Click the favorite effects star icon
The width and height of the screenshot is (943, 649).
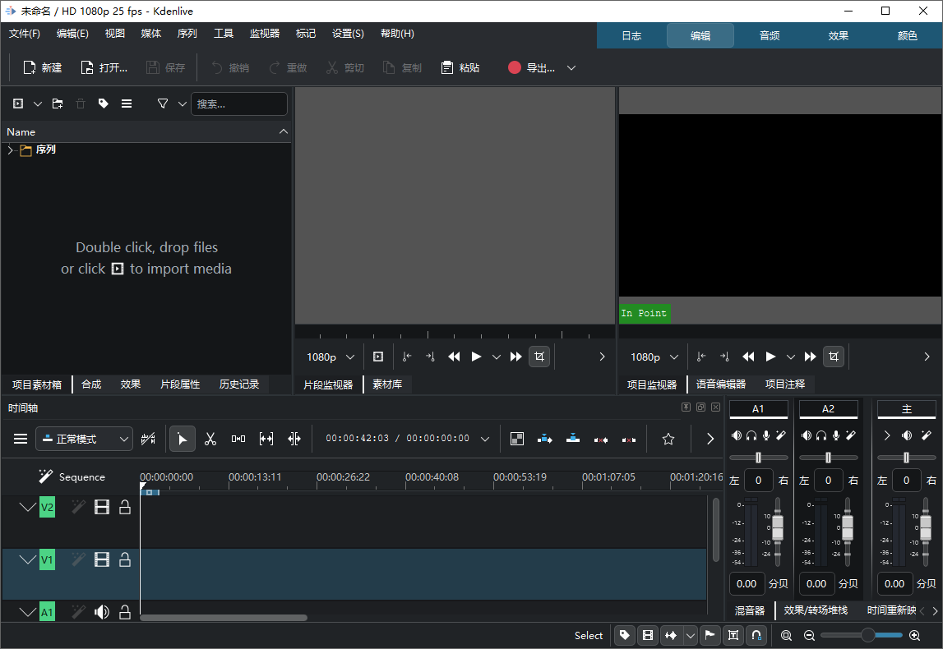click(668, 439)
